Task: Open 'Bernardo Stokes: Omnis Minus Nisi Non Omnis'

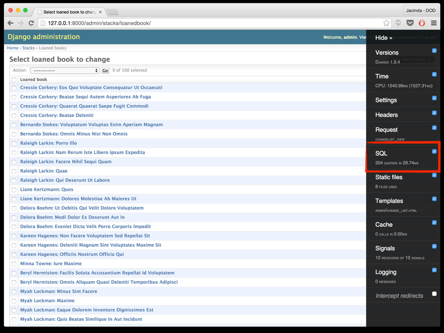Action: point(74,134)
